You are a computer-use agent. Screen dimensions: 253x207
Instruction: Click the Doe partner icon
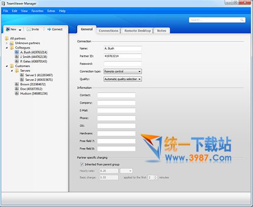click(17, 89)
